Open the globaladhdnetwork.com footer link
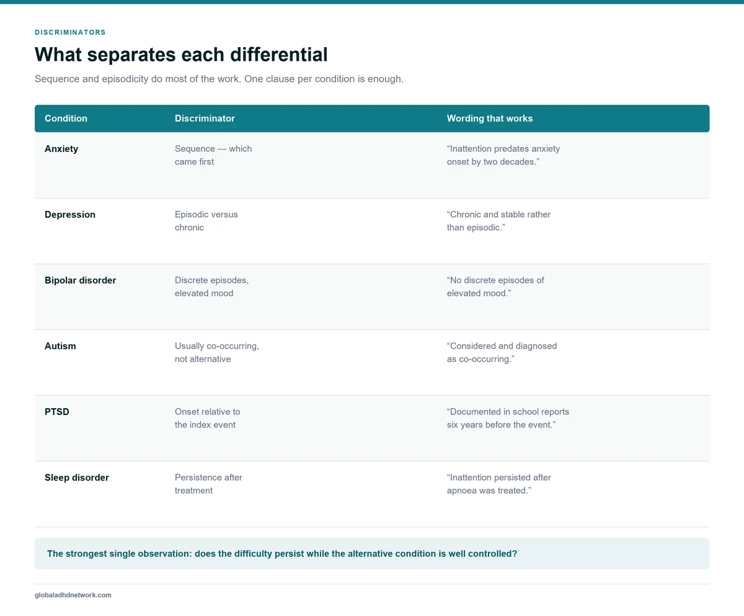Screen dimensions: 744x616 73,595
